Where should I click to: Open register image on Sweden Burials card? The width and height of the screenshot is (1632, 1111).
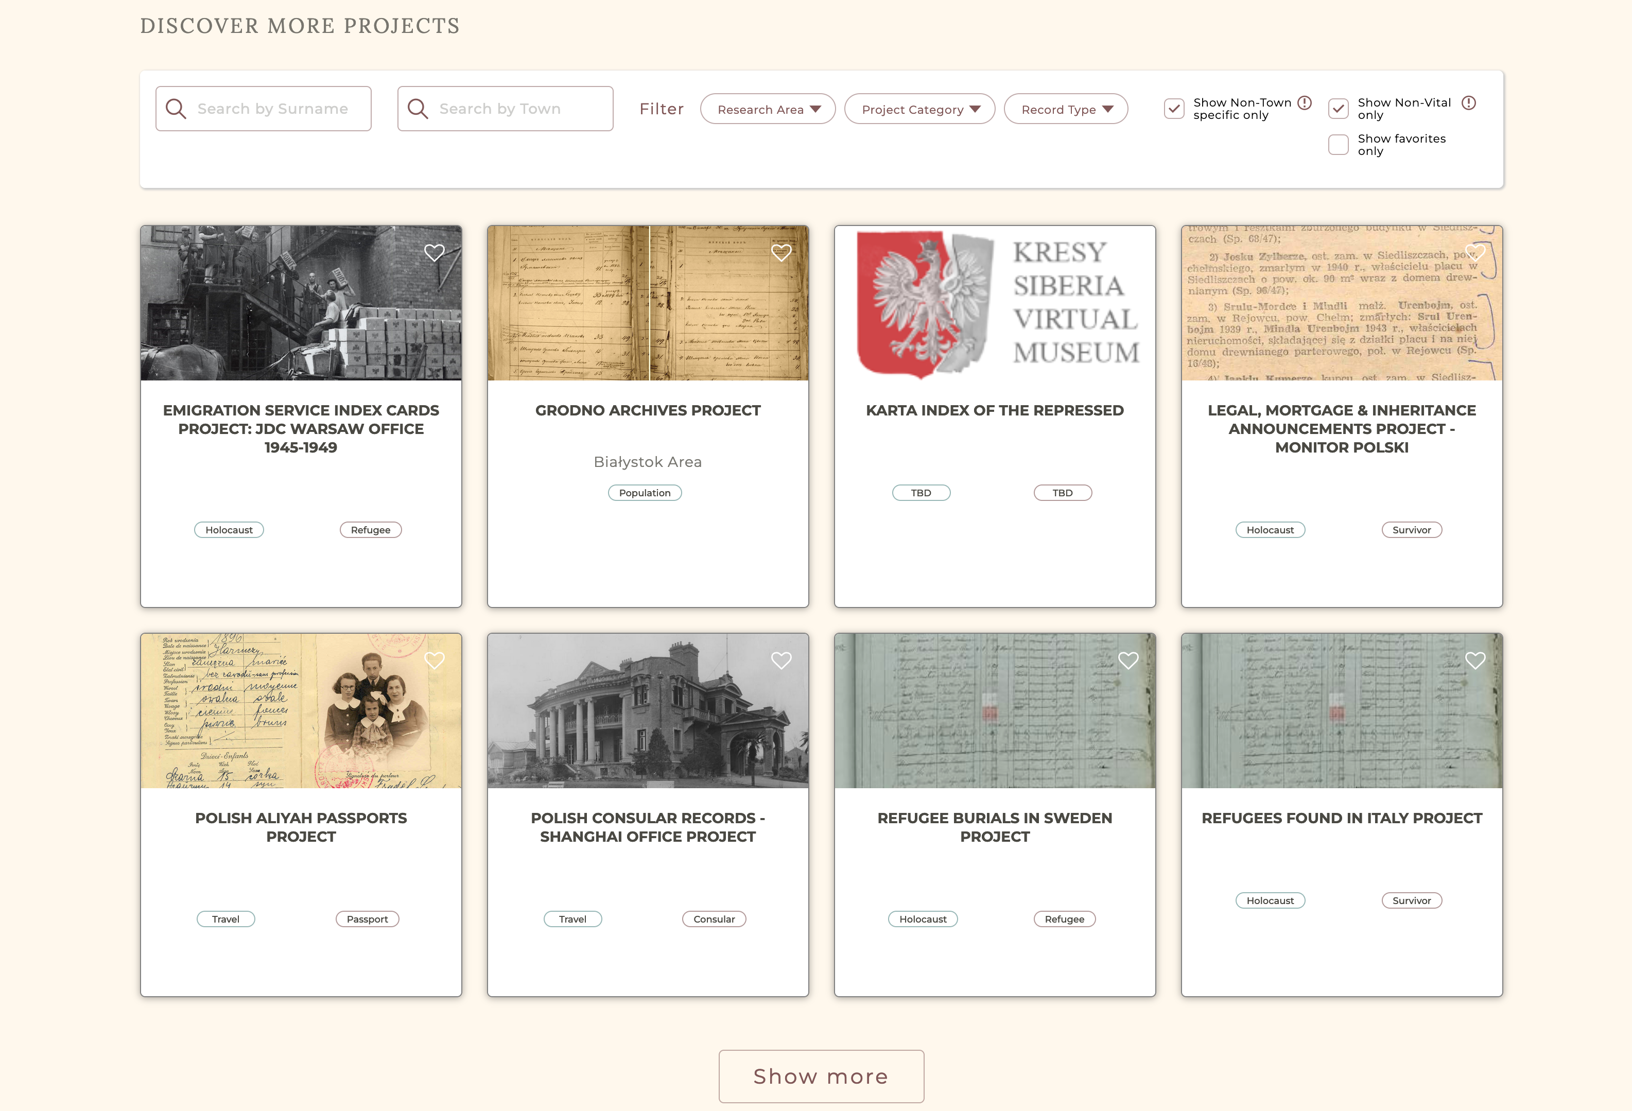click(994, 710)
